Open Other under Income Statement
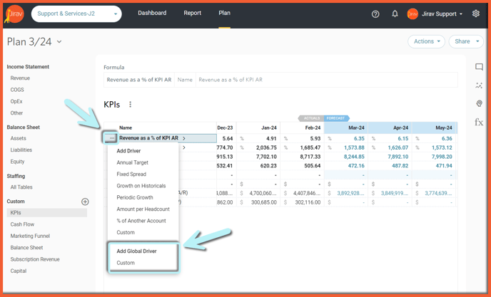Viewport: 491px width, 297px height. 16,113
